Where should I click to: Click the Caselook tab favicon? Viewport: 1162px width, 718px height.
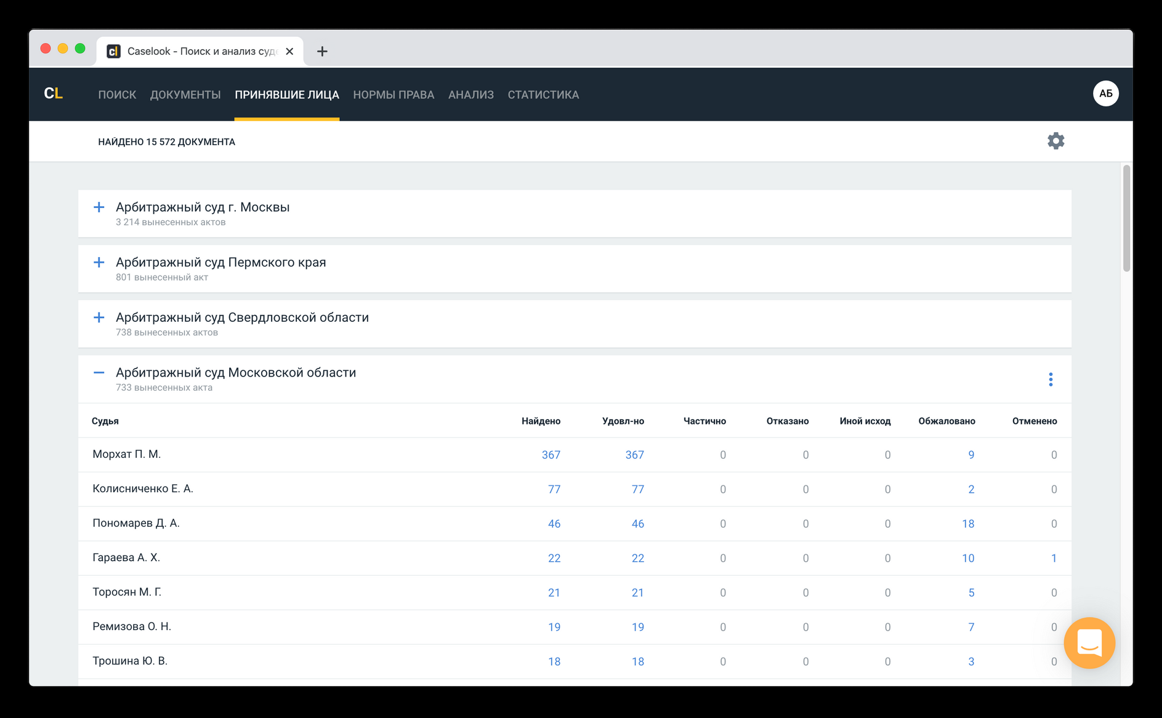(x=113, y=51)
